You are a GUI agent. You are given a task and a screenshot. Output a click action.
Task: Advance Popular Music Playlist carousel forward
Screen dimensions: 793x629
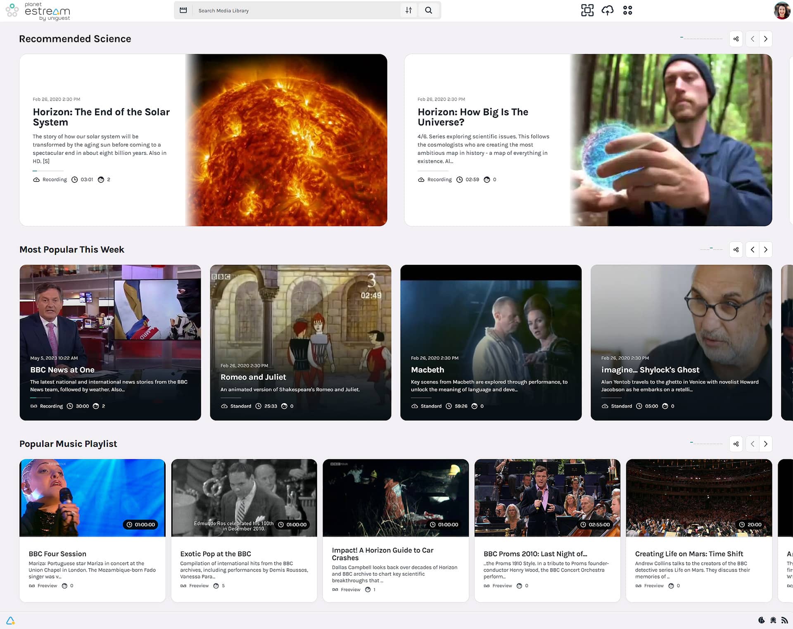pyautogui.click(x=766, y=444)
